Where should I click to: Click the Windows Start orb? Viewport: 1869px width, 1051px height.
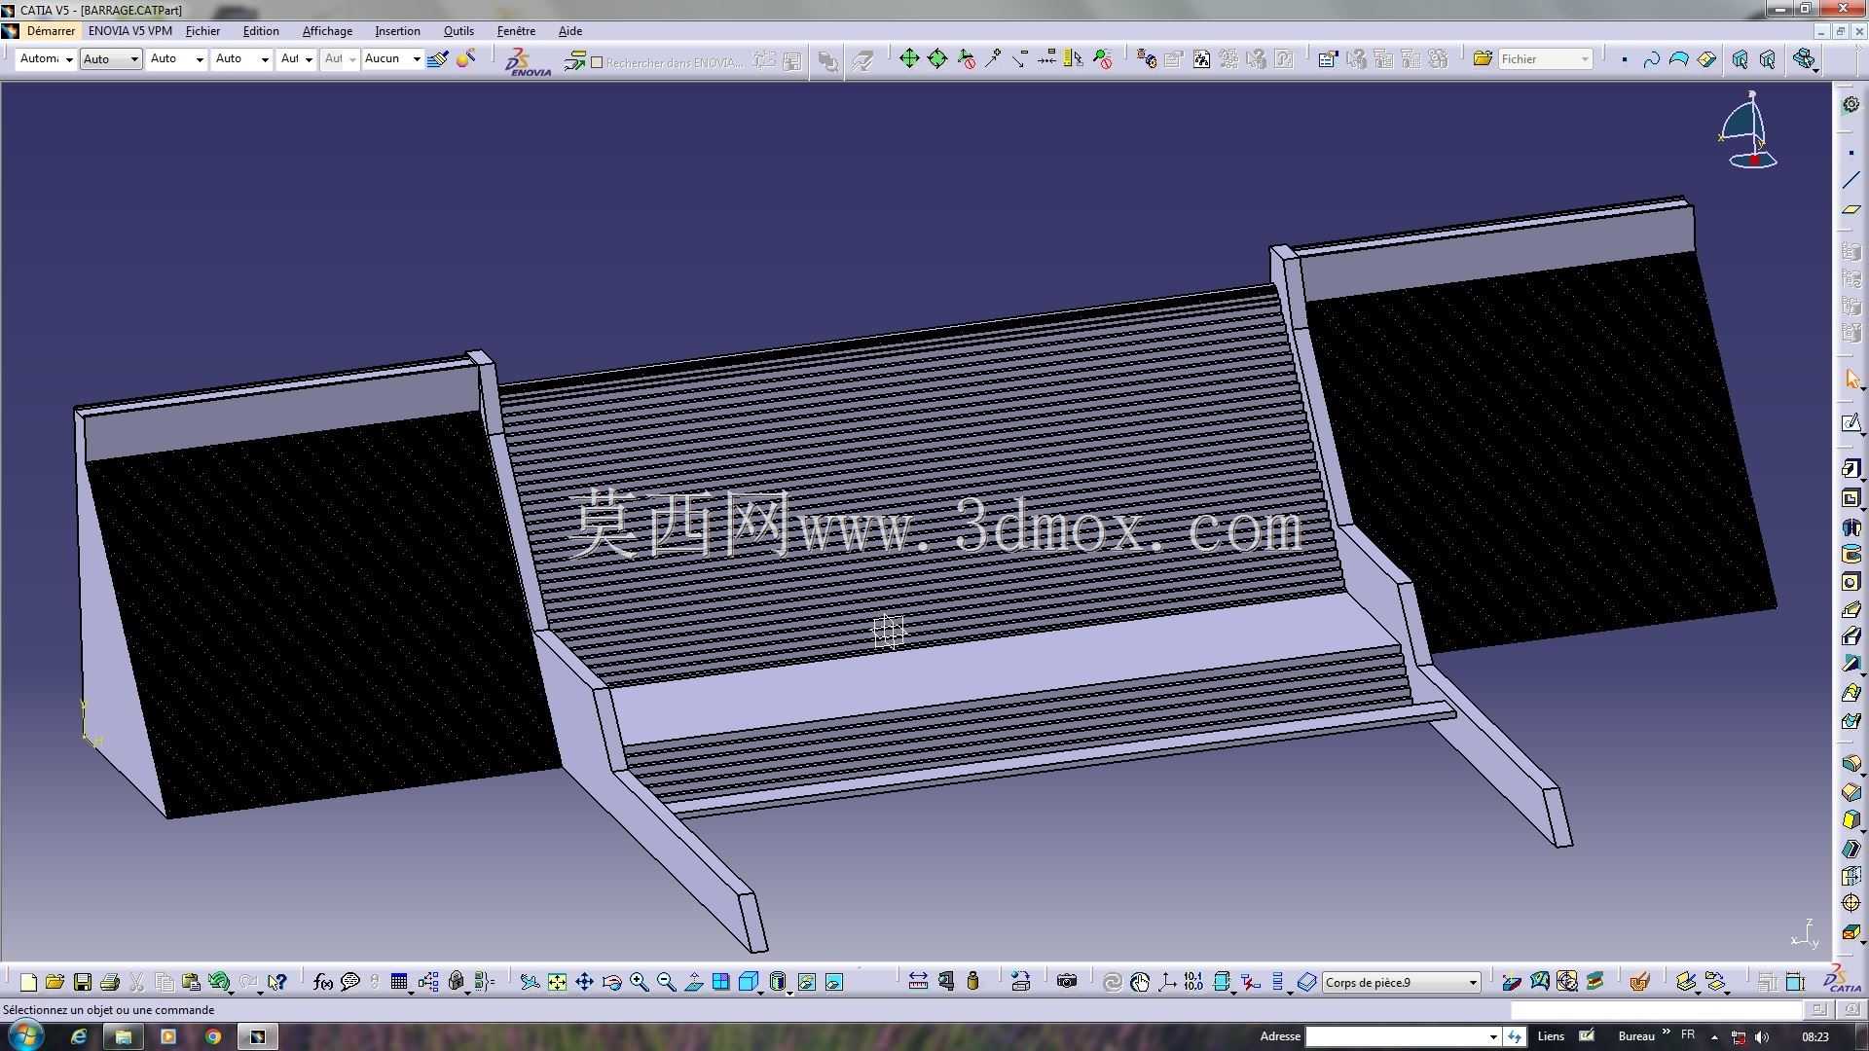coord(25,1035)
